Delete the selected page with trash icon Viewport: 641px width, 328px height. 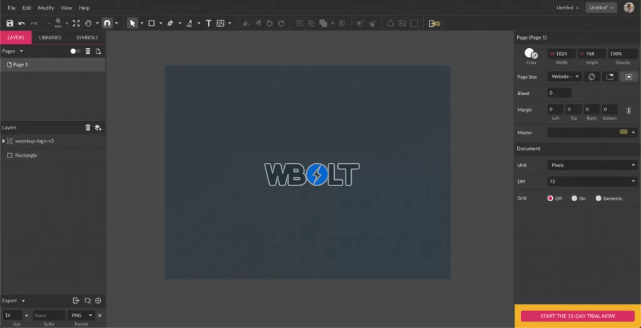coord(88,51)
